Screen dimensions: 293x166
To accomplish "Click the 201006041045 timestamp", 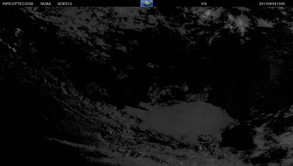I will [272, 4].
